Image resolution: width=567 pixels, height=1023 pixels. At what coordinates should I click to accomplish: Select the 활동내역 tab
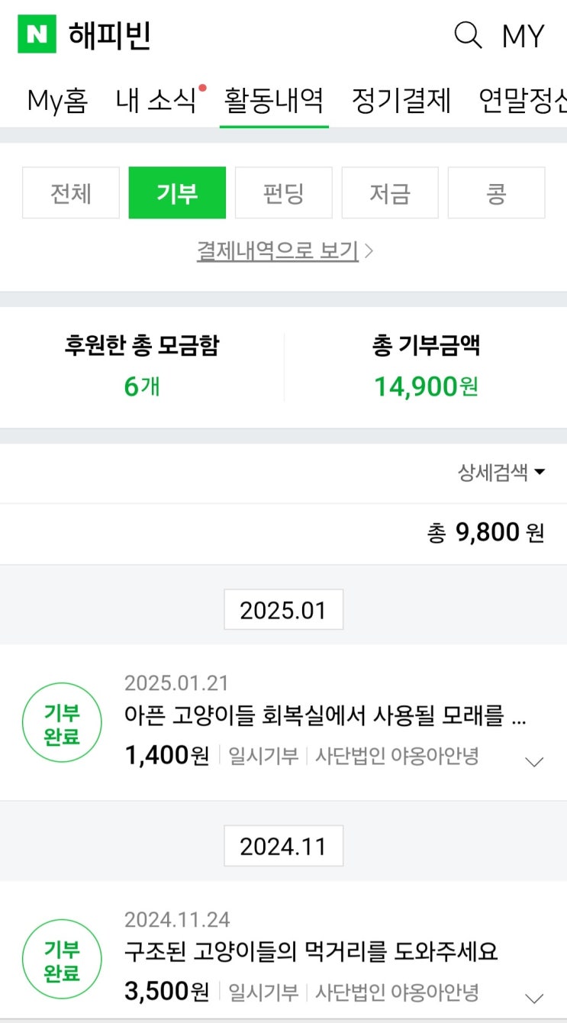point(274,101)
